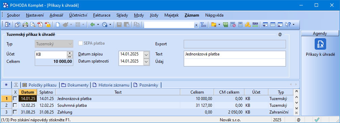Switch to the Historie záznamu tab
The width and height of the screenshot is (340, 123).
click(111, 85)
